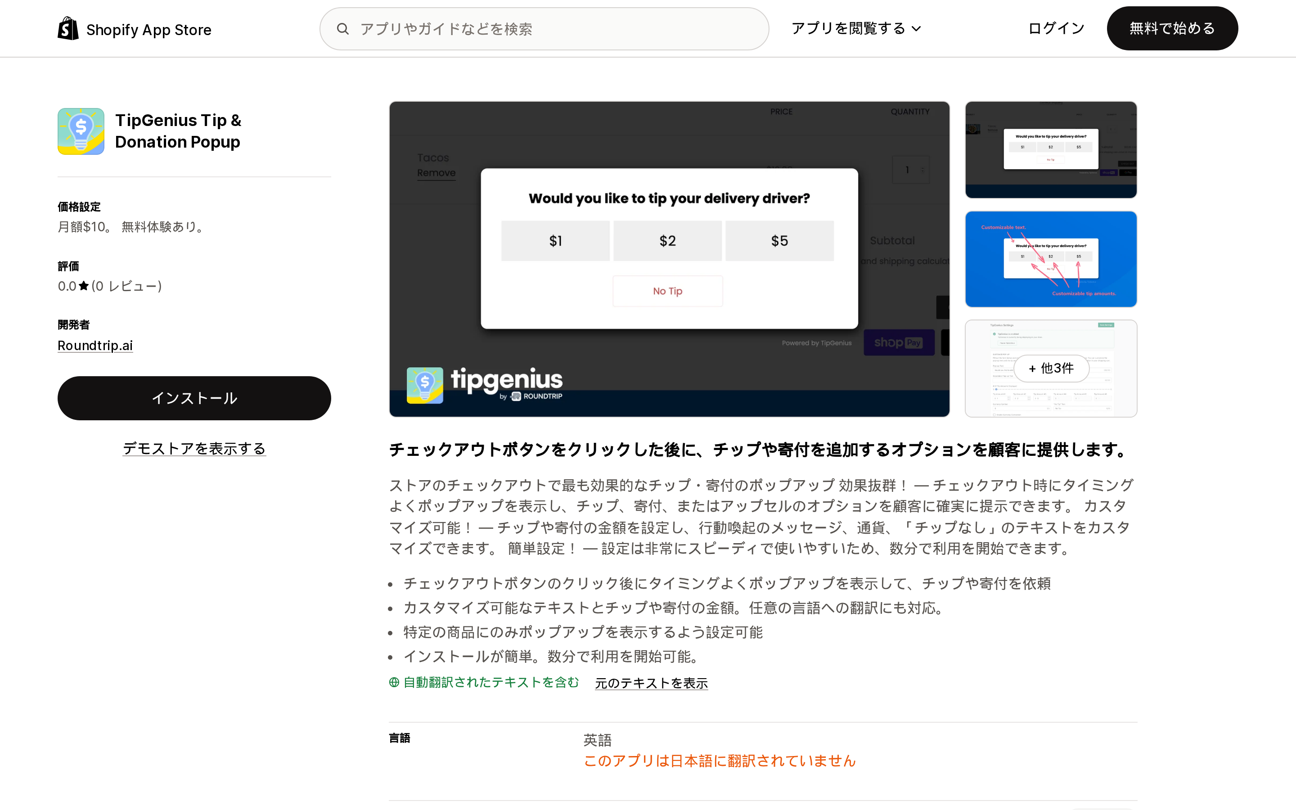
Task: Click the 開発者 heading
Action: pyautogui.click(x=74, y=324)
